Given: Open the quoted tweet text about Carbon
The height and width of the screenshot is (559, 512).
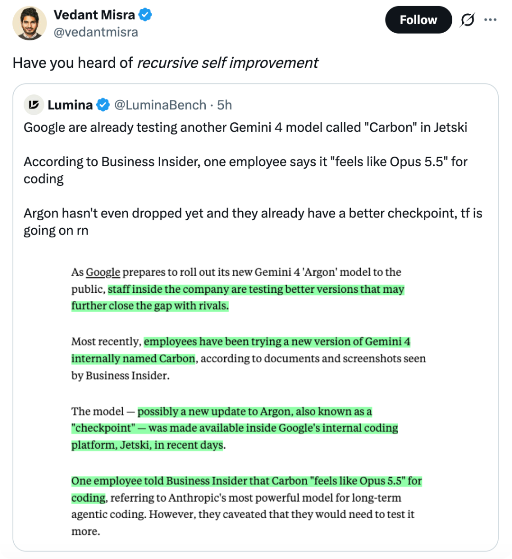Looking at the screenshot, I should pos(245,127).
